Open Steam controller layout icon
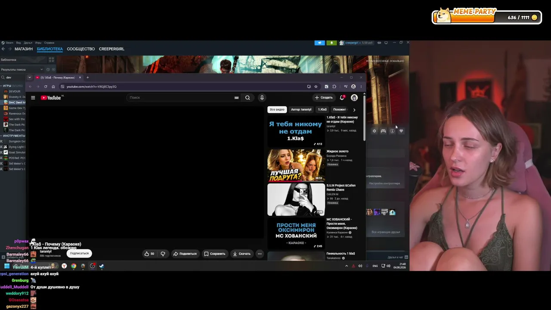 [x=383, y=131]
